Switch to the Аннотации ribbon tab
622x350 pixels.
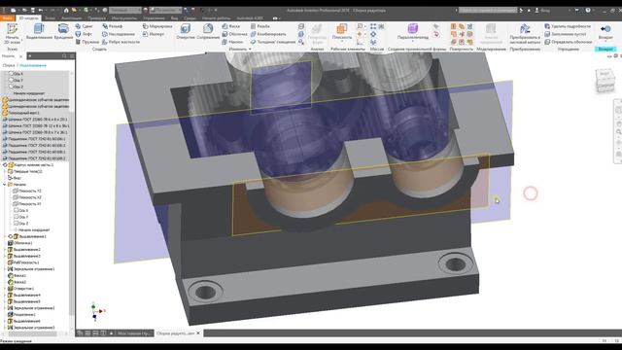(x=71, y=17)
